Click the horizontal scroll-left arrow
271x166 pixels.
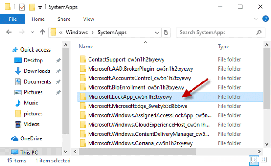point(75,152)
